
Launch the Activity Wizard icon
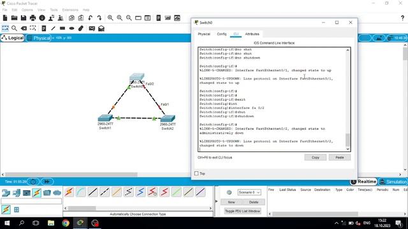click(51, 18)
